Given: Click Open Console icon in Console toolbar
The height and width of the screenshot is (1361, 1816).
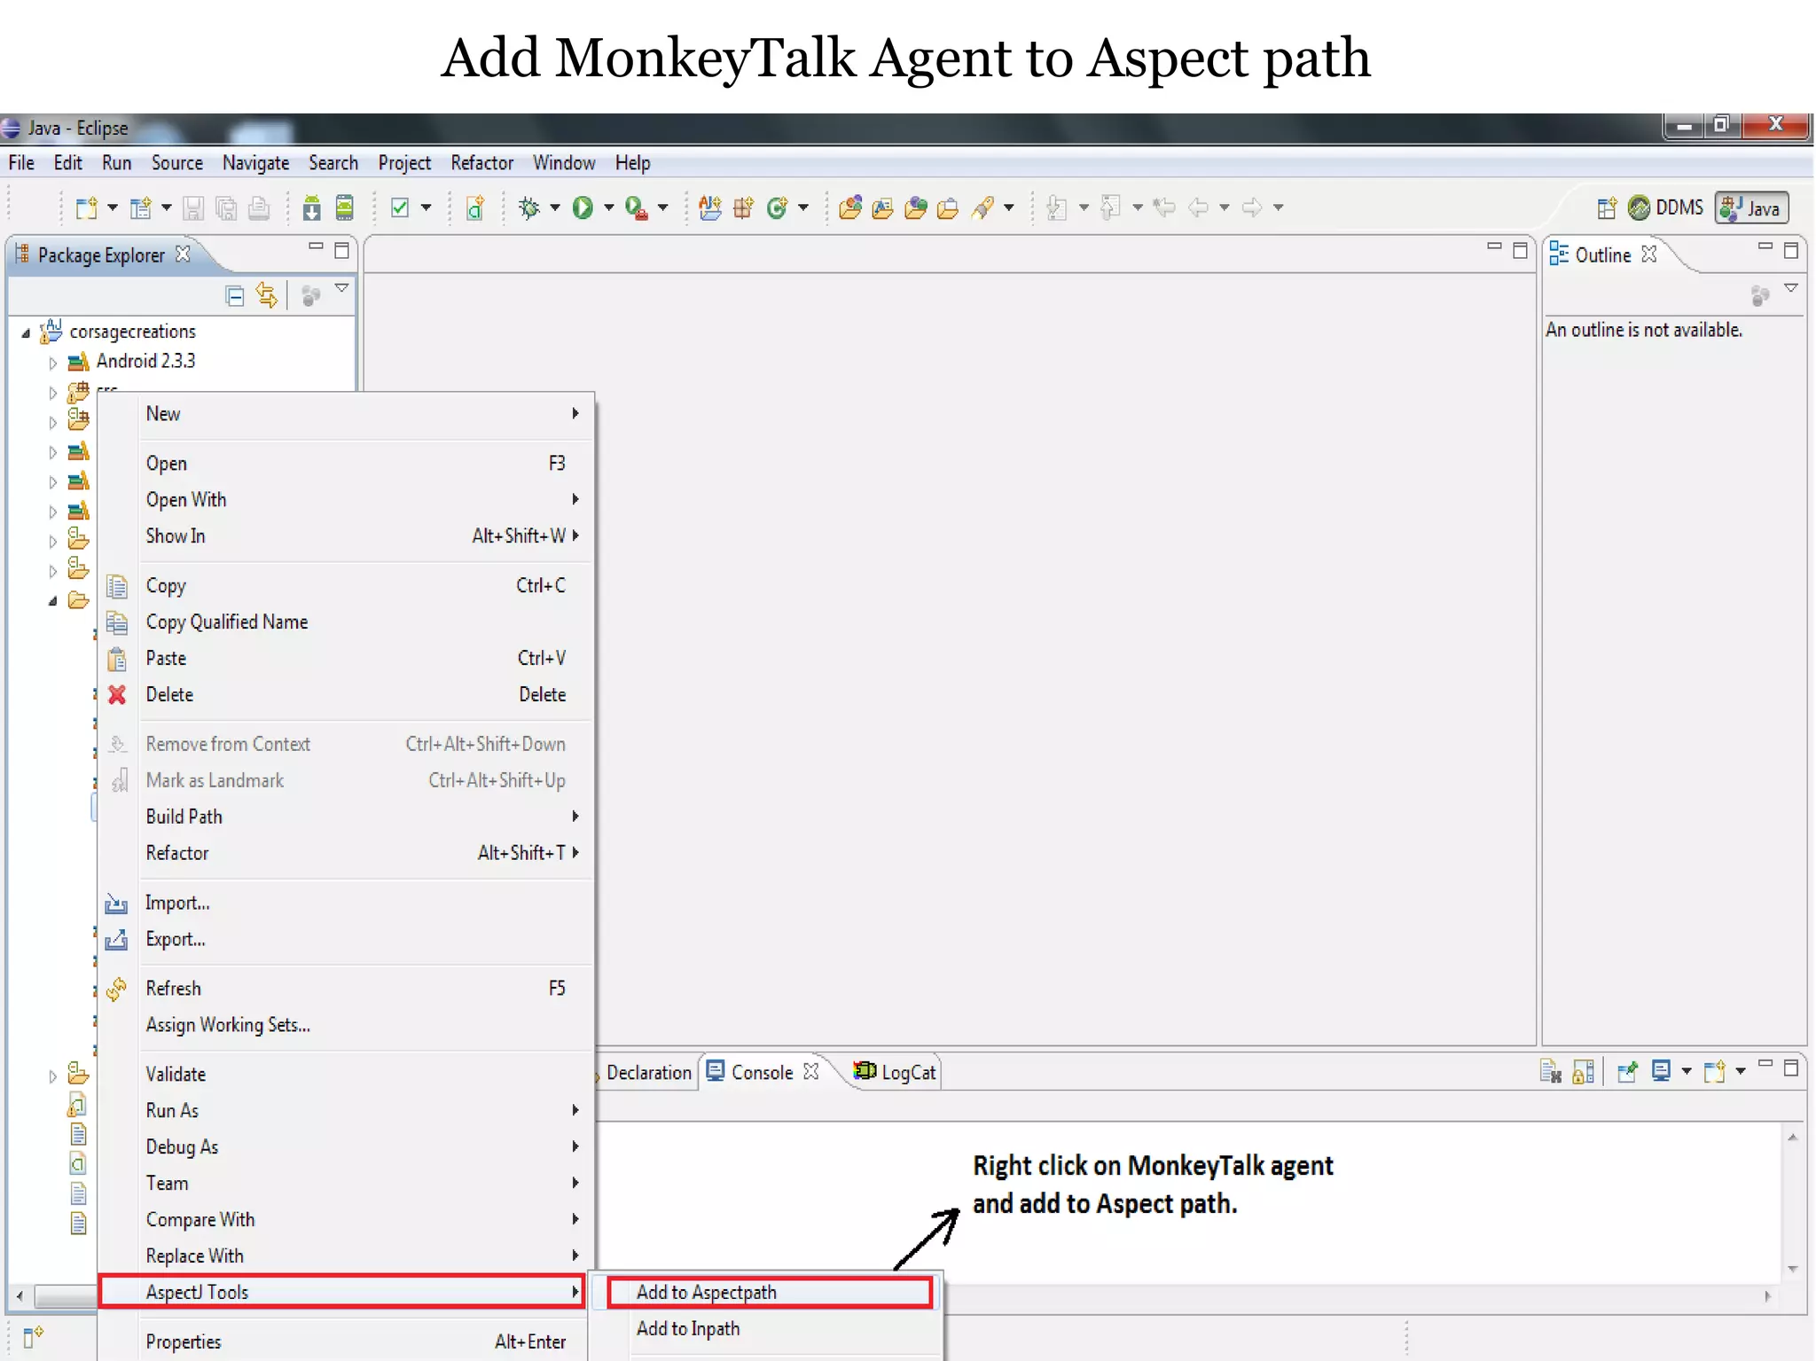Looking at the screenshot, I should coord(1715,1072).
